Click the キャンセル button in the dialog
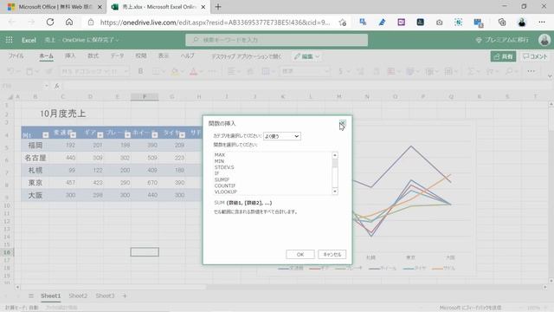The image size is (554, 312). (332, 254)
